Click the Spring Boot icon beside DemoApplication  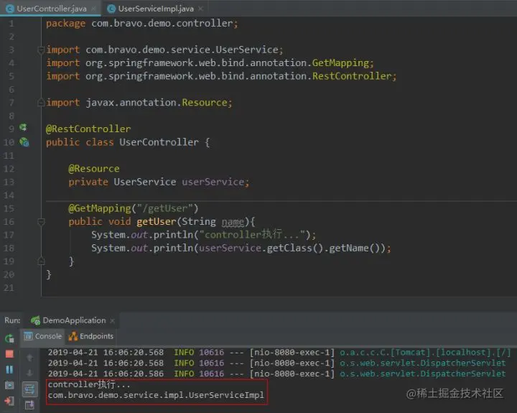tap(35, 320)
